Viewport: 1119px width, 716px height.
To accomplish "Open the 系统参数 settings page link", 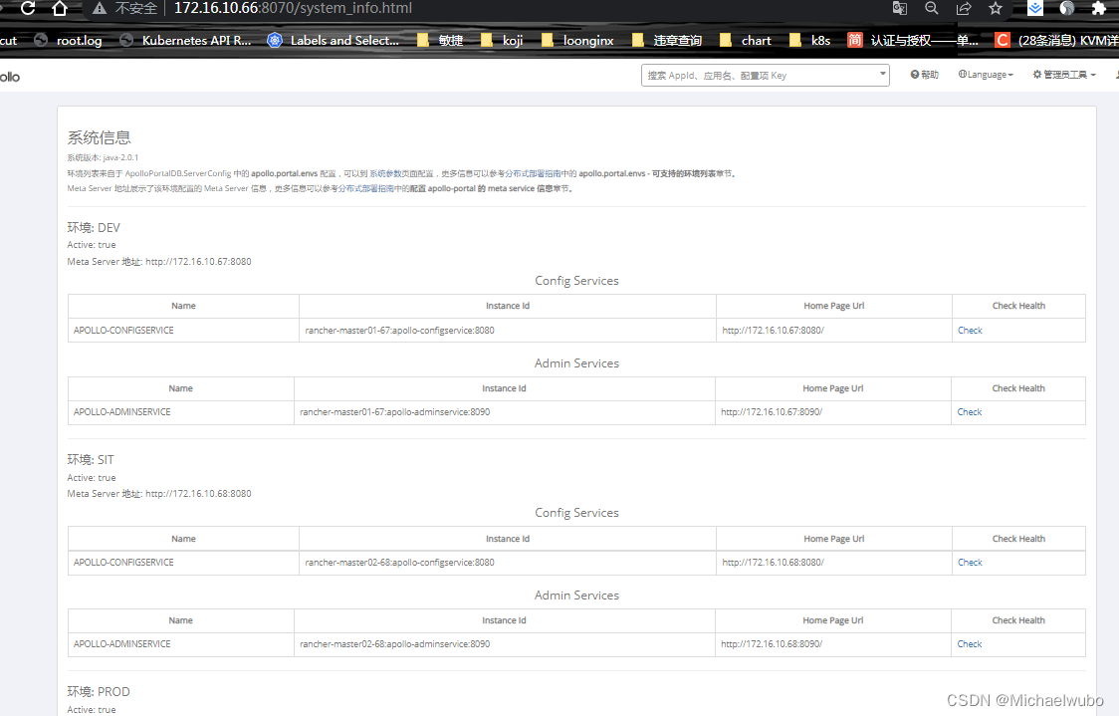I will pos(384,173).
